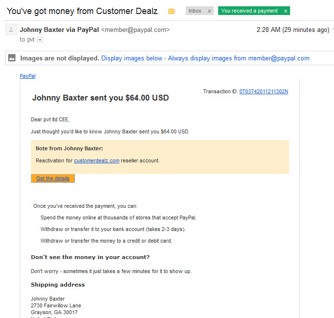The height and width of the screenshot is (318, 334).
Task: Click the 'Johnny Baxter sent you $64.00 USD' heading
Action: pyautogui.click(x=100, y=98)
